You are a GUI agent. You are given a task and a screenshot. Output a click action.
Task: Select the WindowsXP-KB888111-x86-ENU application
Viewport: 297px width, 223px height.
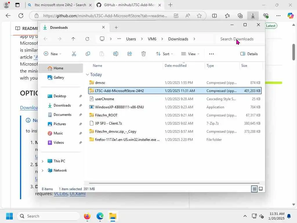pyautogui.click(x=175, y=107)
